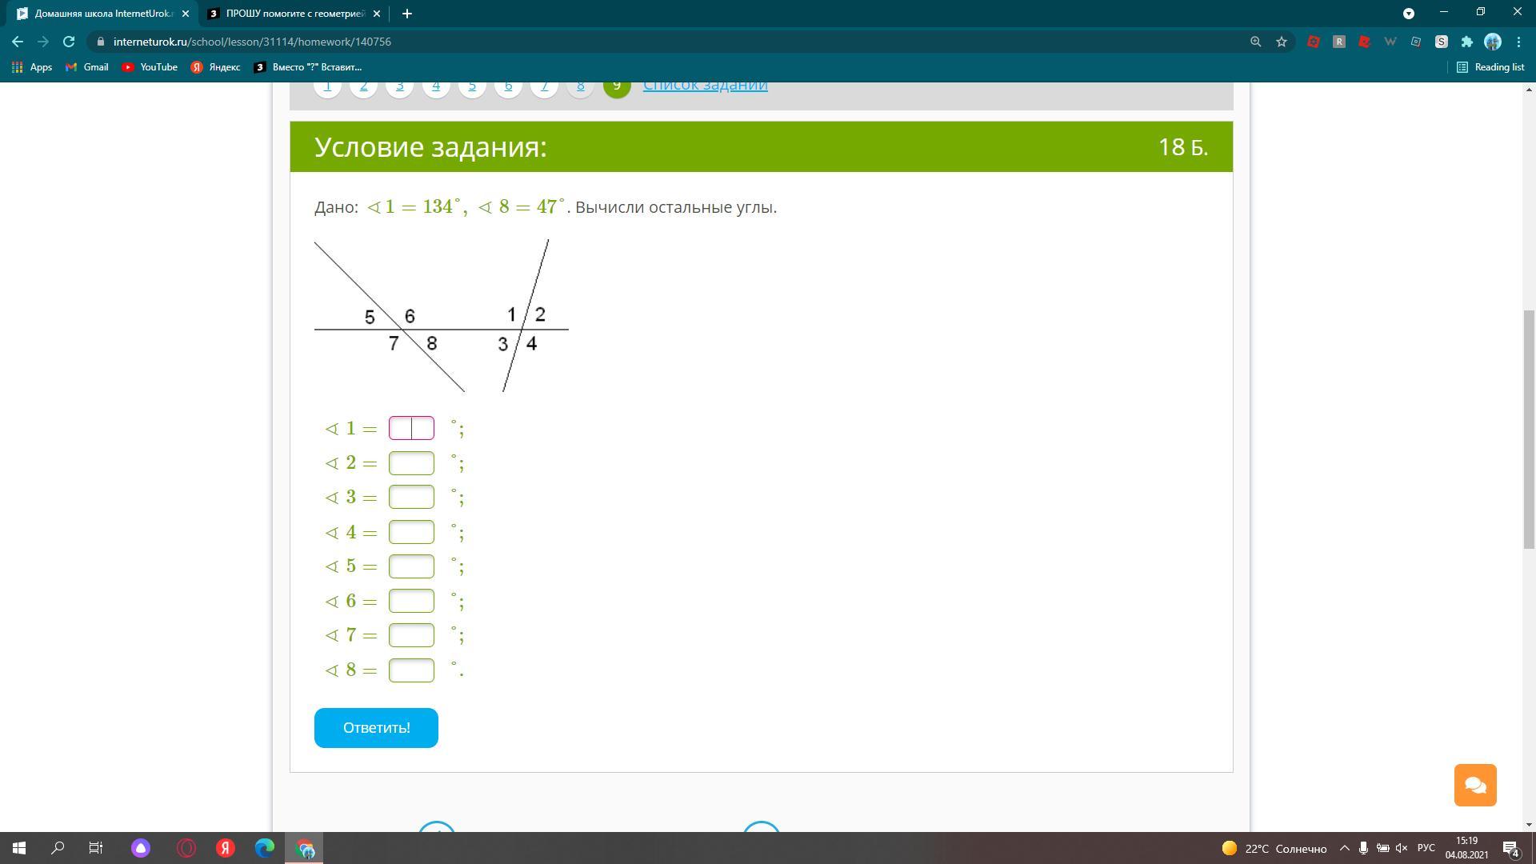
Task: Open the browser zoom magnifier icon
Action: coord(1255,42)
